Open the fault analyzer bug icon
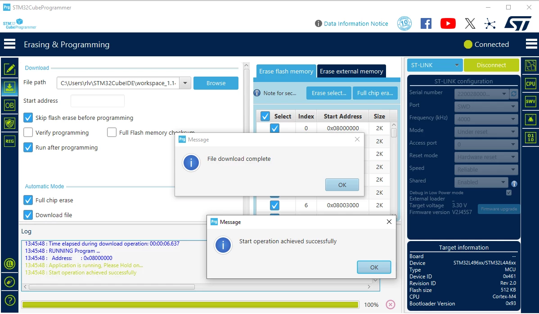The height and width of the screenshot is (314, 539). [x=530, y=119]
